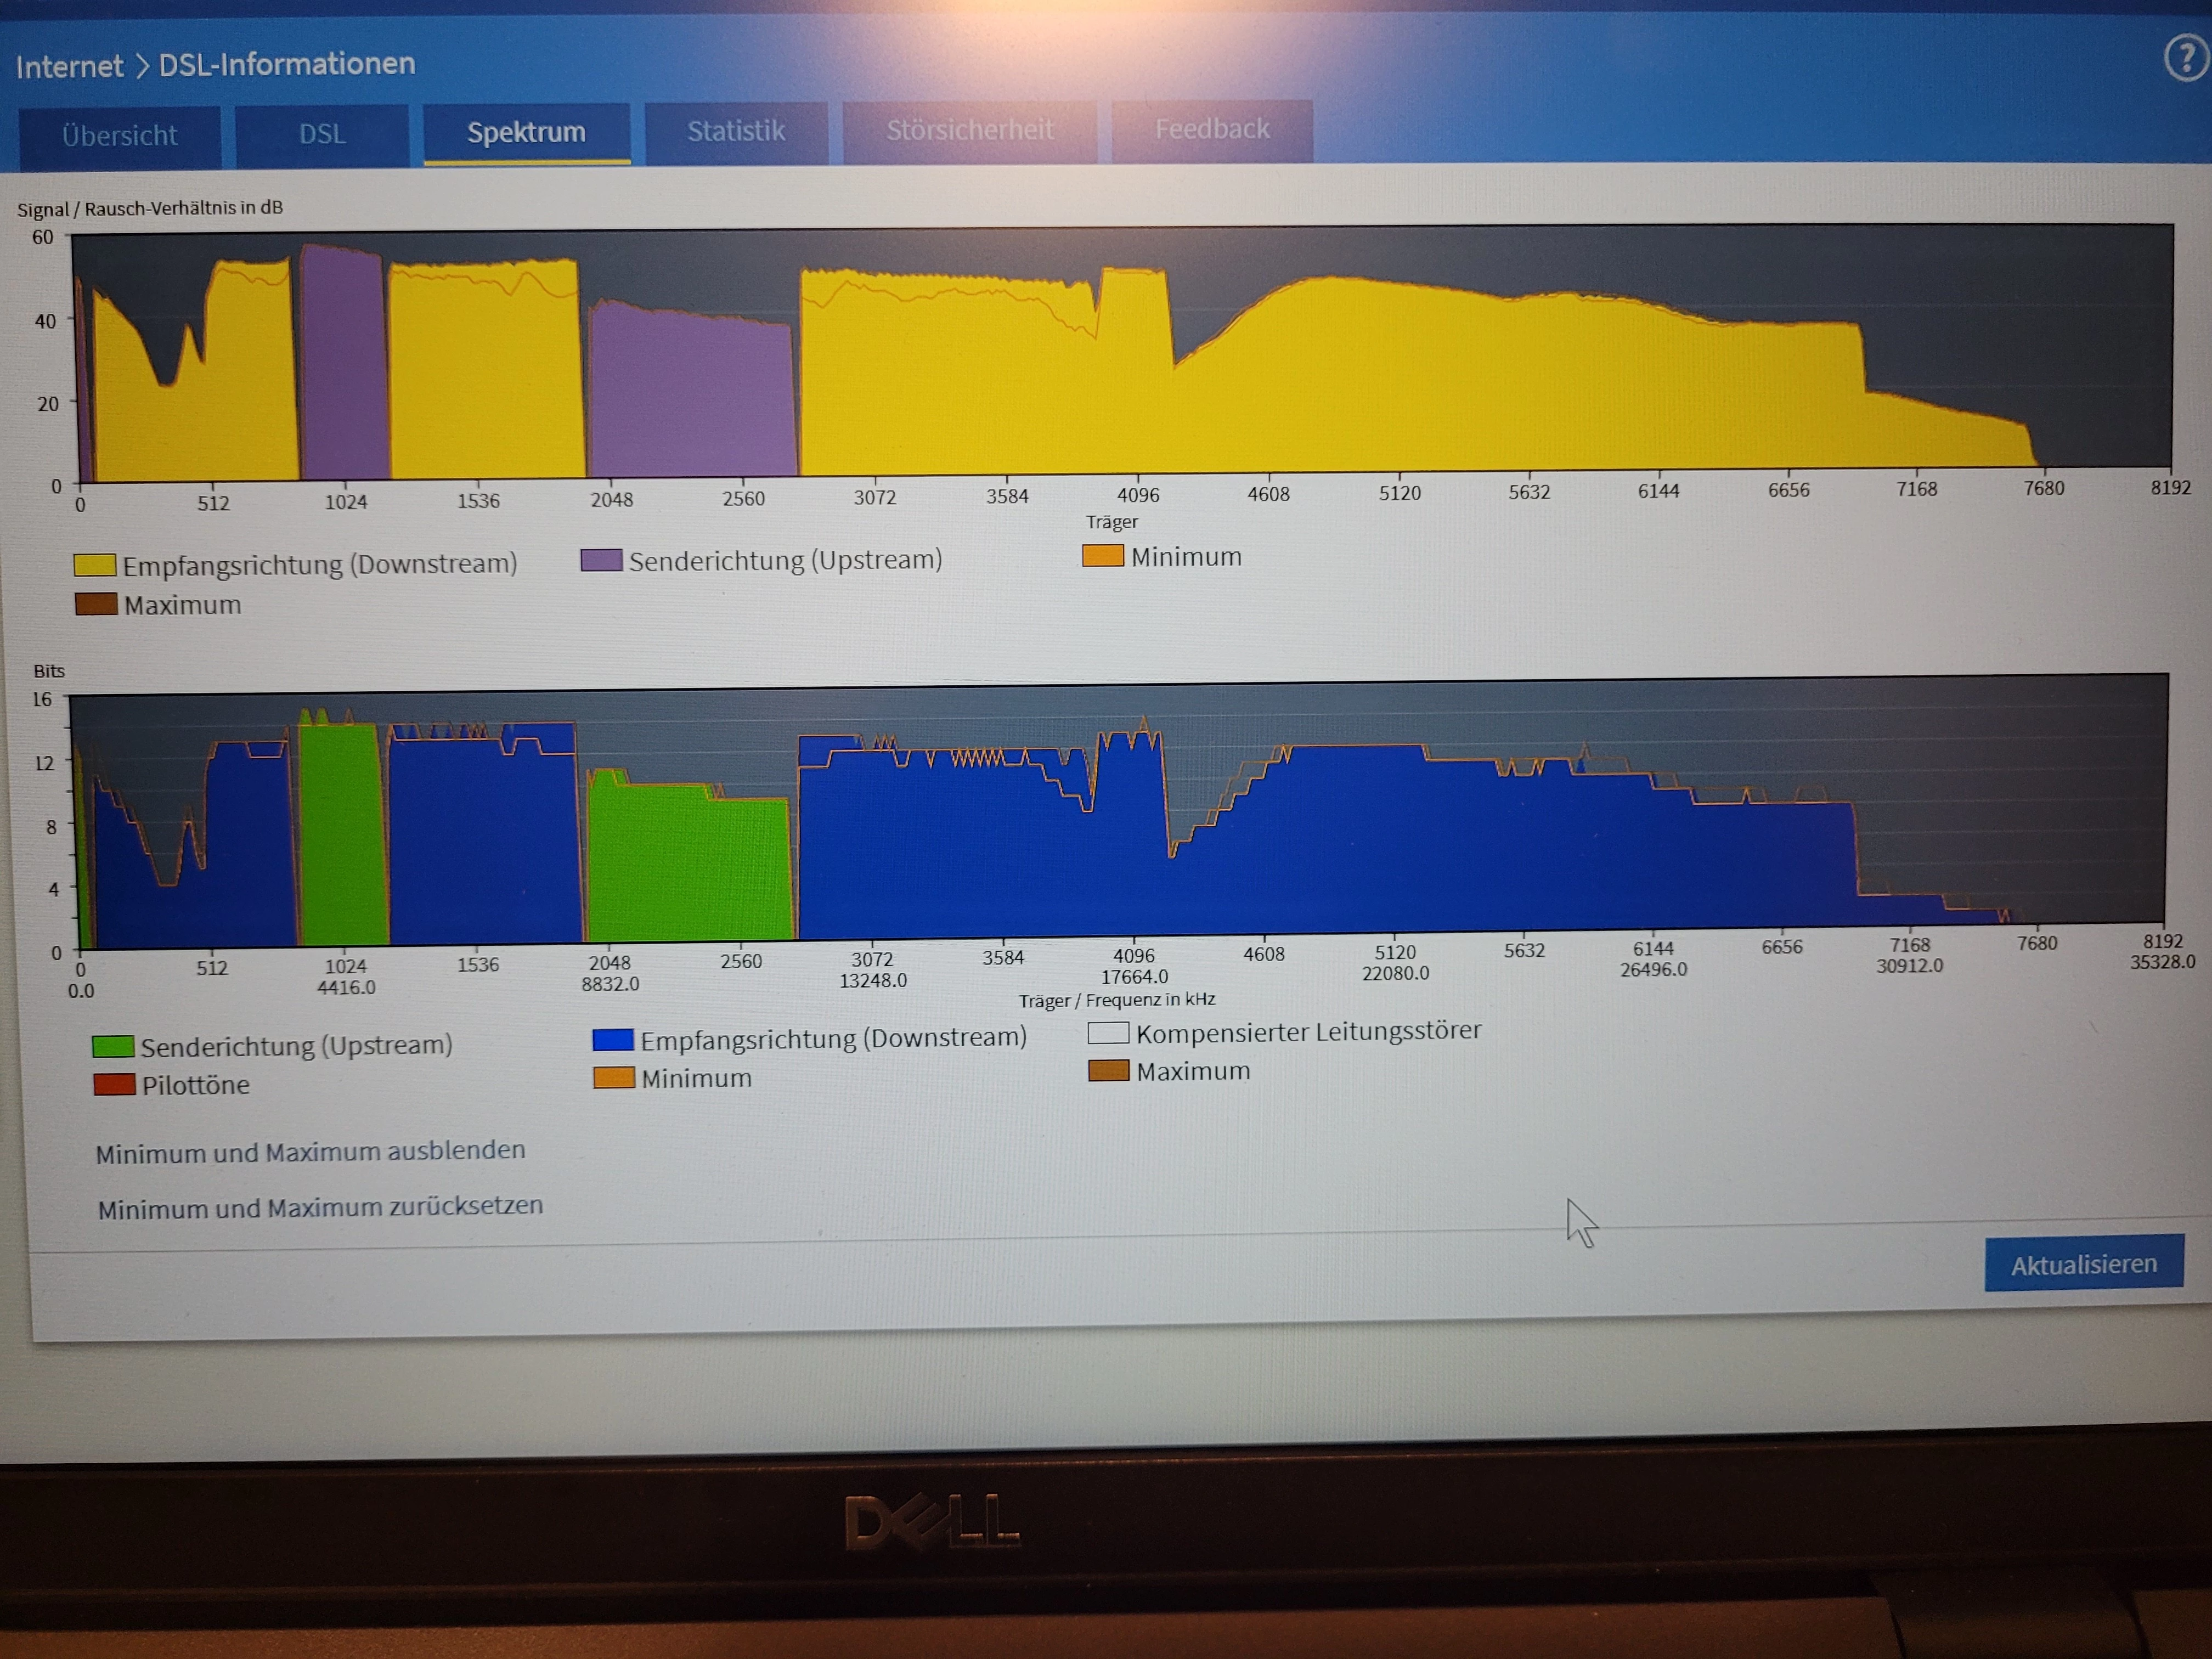Click red Pilottöne legend swatch
The width and height of the screenshot is (2212, 1659).
(114, 1085)
